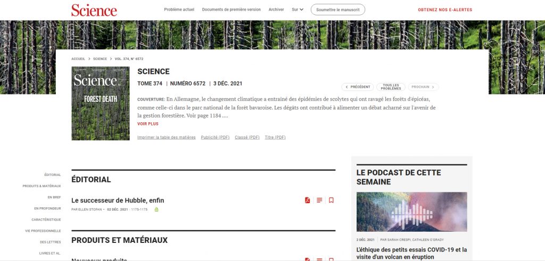Jump to CARACTÉRISTIQUE in sidebar
This screenshot has width=545, height=261.
pyautogui.click(x=46, y=220)
